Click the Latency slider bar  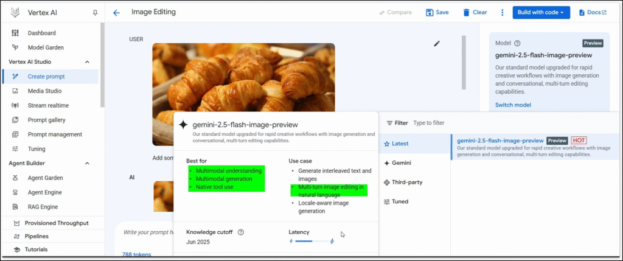pyautogui.click(x=311, y=242)
